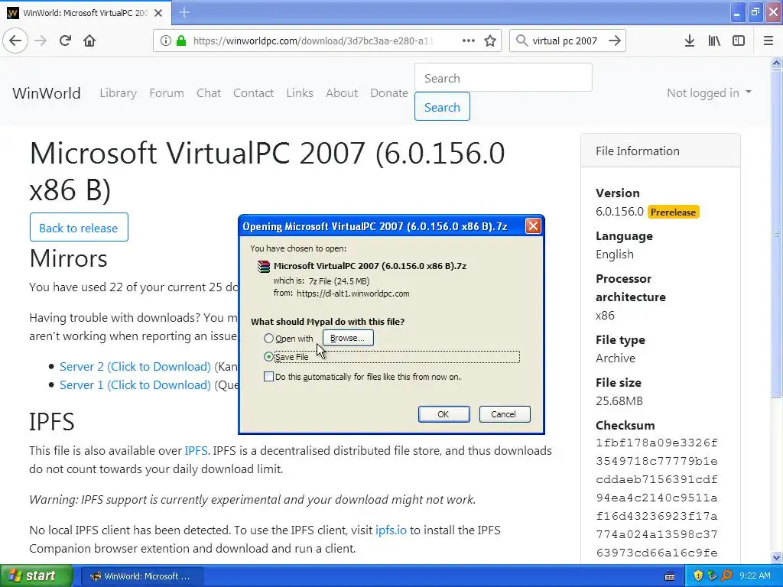Click the orange magnifier tray icon
783x587 pixels.
tap(726, 576)
